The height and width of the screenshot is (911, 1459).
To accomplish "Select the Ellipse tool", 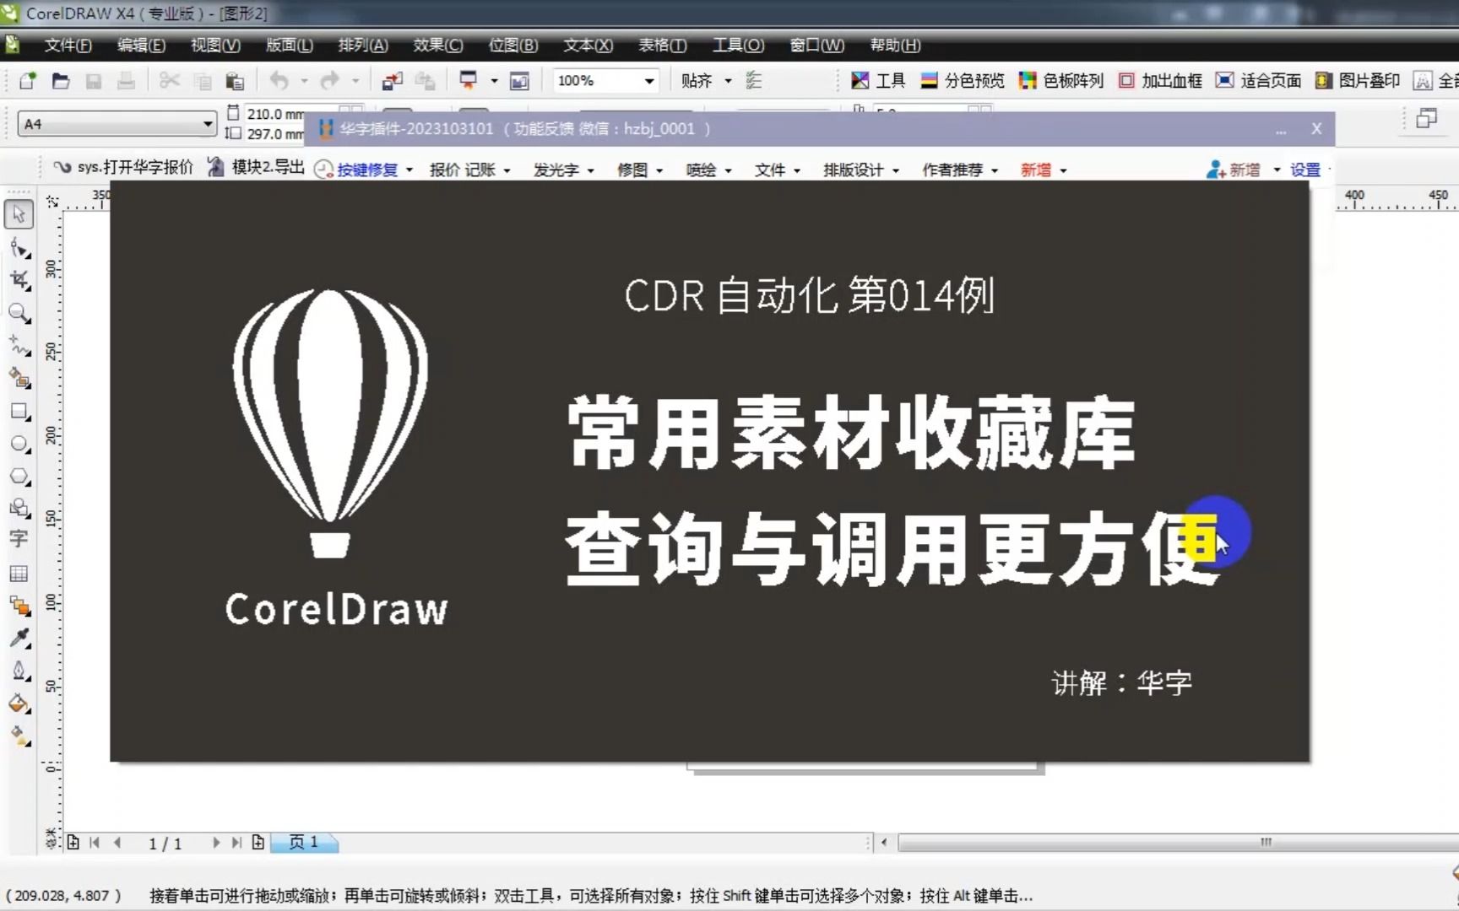I will click(x=19, y=444).
